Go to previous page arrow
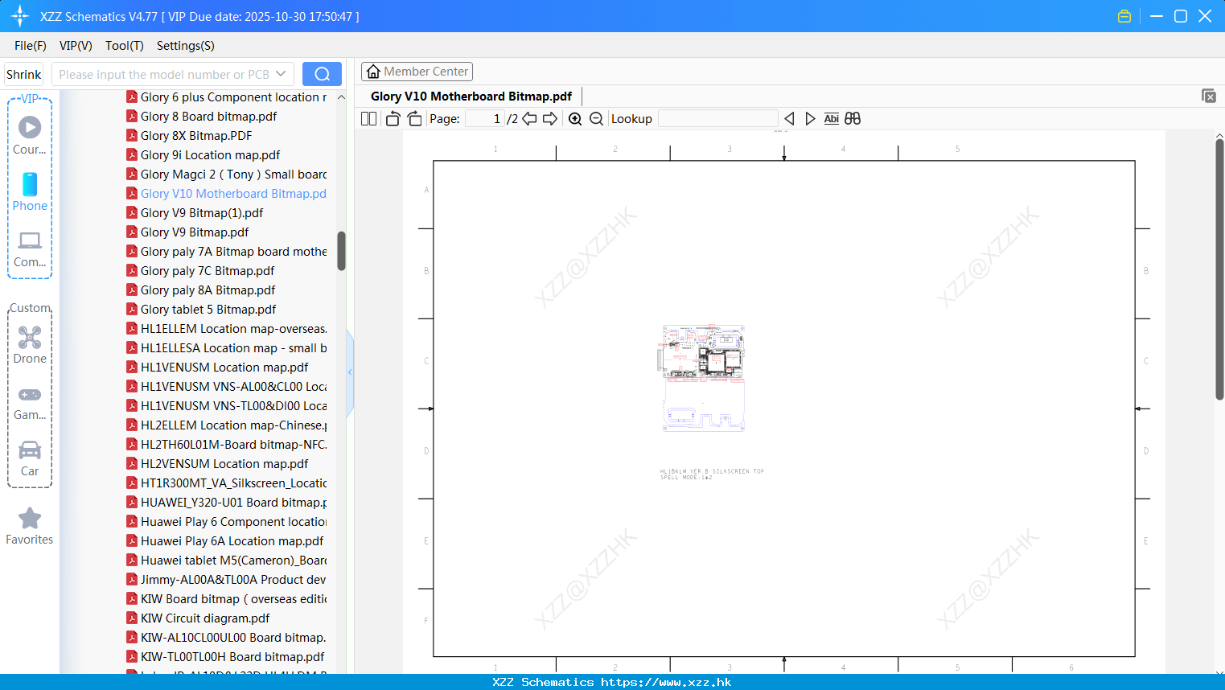 click(529, 119)
